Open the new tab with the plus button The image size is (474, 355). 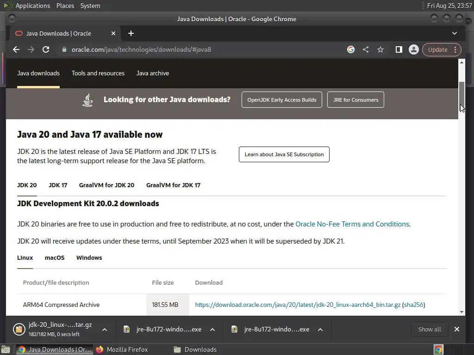click(131, 33)
